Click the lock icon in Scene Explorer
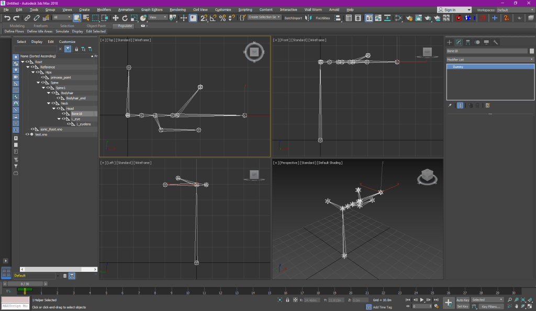Viewport: 536px width, 311px height. 76,49
